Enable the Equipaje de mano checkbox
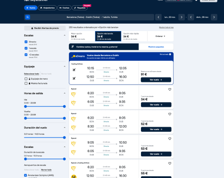224x178 pixels. pos(26,79)
